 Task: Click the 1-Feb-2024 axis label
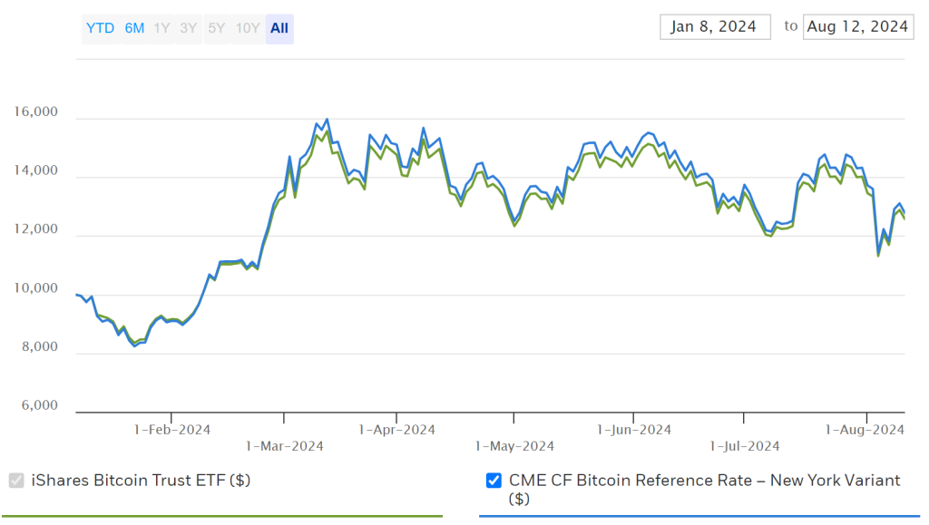coord(172,429)
